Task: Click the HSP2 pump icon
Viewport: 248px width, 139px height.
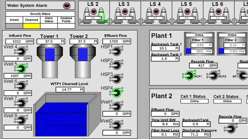Action: point(116,65)
